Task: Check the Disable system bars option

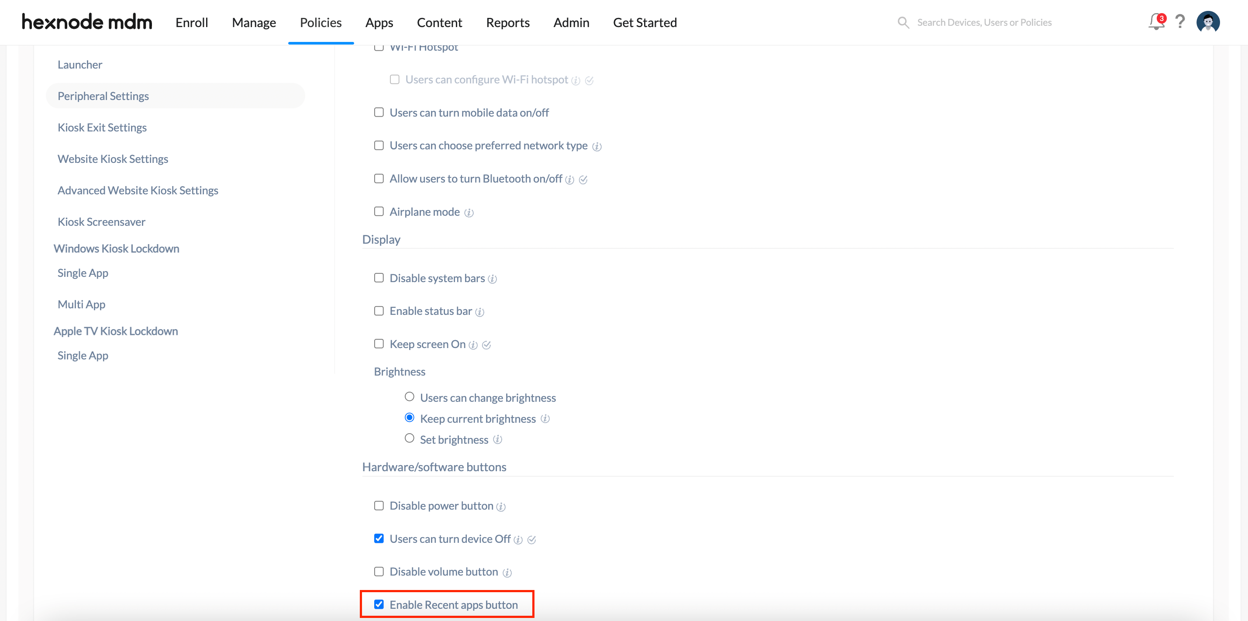Action: (379, 278)
